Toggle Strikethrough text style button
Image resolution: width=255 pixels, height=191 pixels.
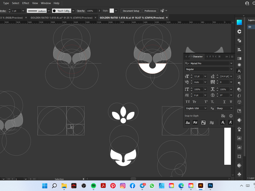[x=231, y=102]
